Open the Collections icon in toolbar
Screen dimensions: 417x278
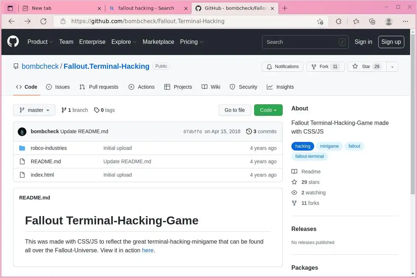tap(372, 21)
